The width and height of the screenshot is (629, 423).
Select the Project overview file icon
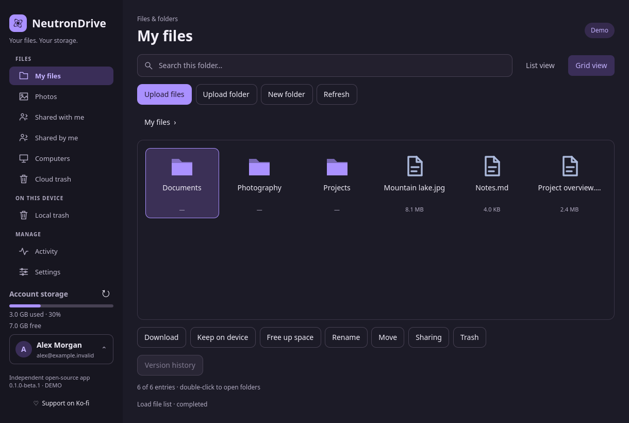[570, 166]
